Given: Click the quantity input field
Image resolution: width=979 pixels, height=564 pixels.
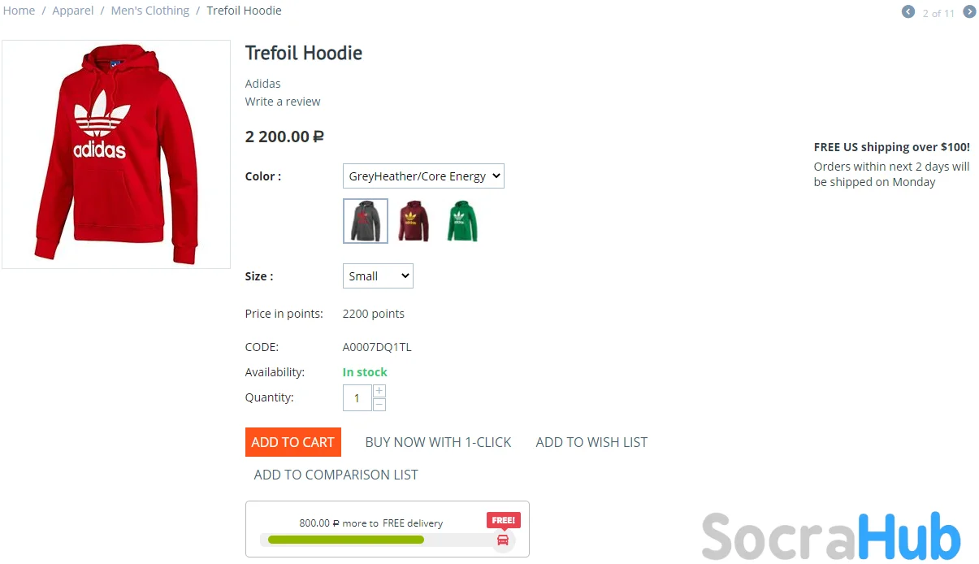Looking at the screenshot, I should coord(357,398).
